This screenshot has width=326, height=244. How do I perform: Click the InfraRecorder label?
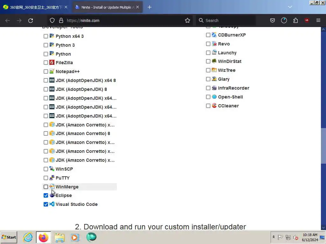[233, 88]
